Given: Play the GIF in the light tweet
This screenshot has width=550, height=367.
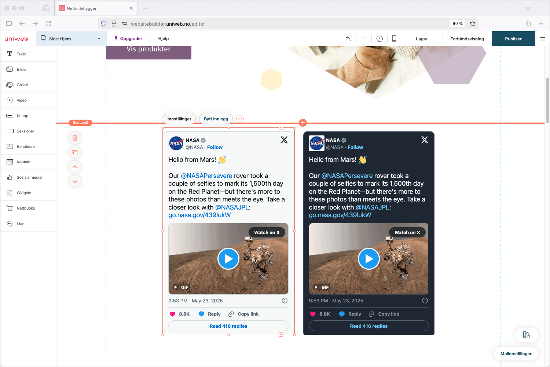Looking at the screenshot, I should [x=228, y=259].
